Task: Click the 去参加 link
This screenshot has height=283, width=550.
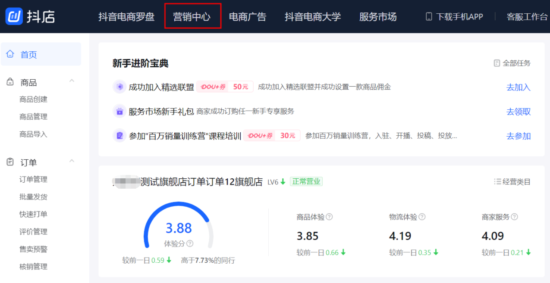Action: (x=519, y=136)
